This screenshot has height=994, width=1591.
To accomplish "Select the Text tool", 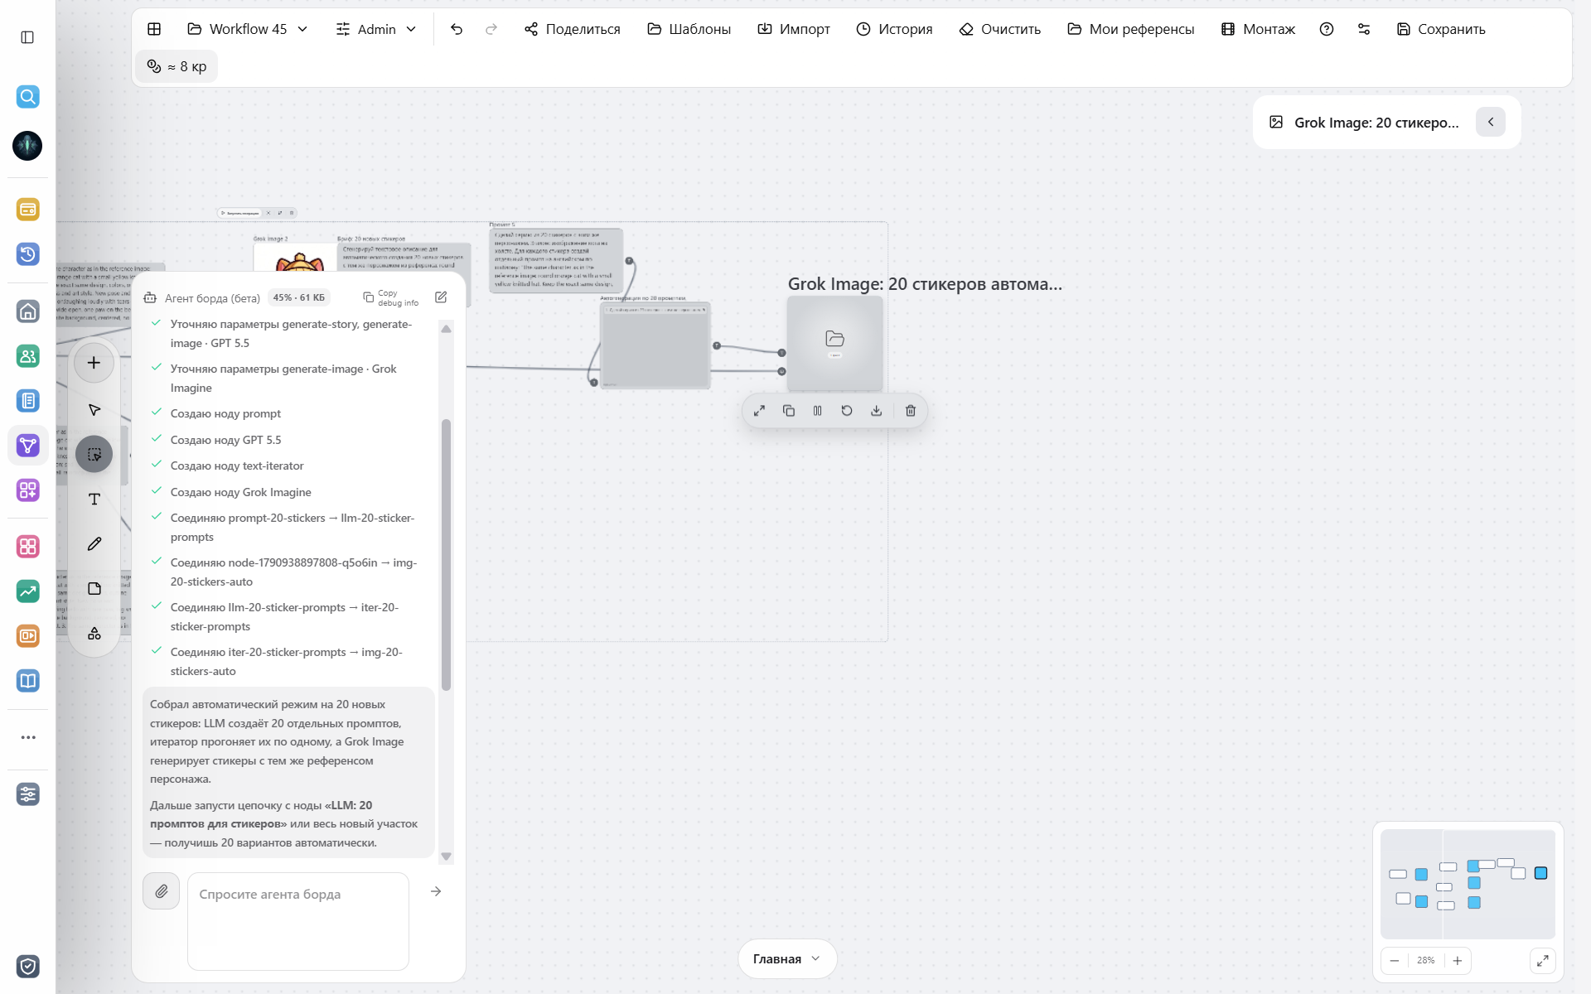I will tap(94, 499).
